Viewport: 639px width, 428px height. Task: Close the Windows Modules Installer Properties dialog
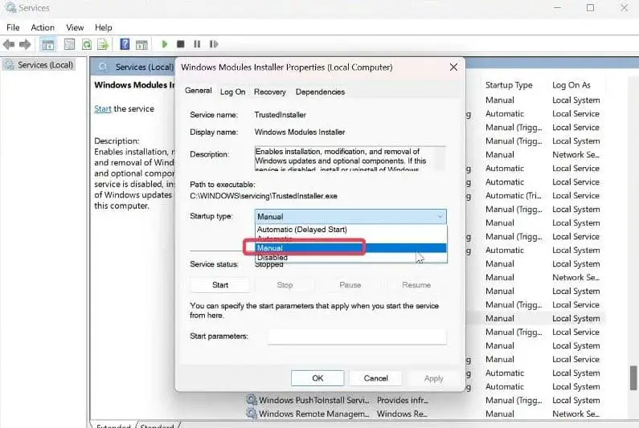click(x=453, y=67)
